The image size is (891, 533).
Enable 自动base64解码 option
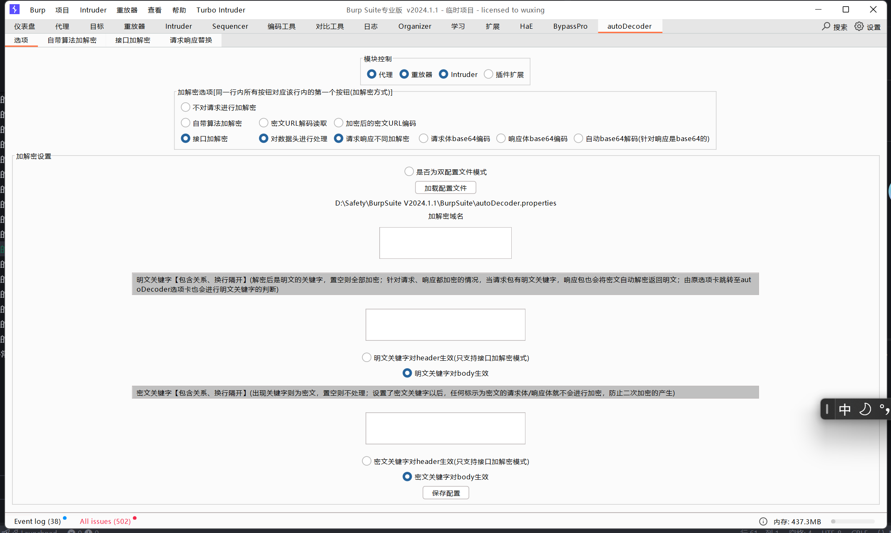[578, 139]
